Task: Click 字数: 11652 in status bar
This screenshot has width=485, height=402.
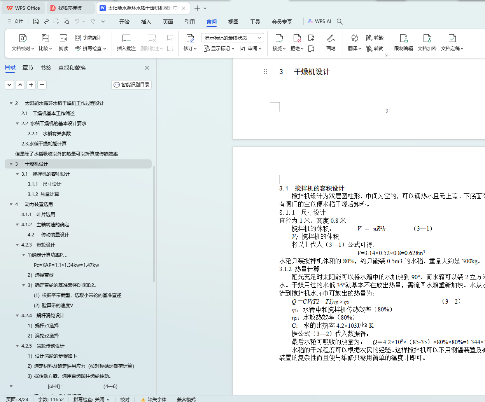Action: (x=51, y=399)
